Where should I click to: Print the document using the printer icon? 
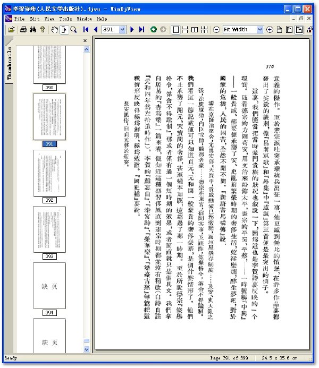tap(23, 30)
